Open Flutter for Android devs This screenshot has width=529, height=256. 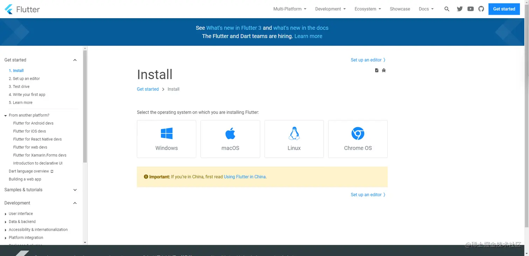tap(33, 123)
